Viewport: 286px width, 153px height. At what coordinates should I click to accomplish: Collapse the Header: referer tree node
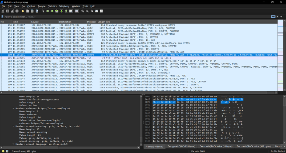(13, 108)
